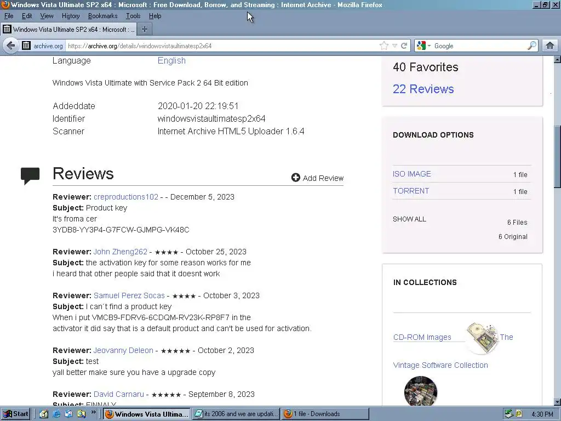This screenshot has width=561, height=421.
Task: Click the 40 Favorites text
Action: click(425, 67)
